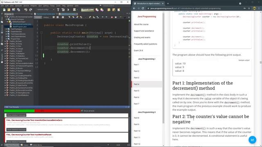262x147 pixels.
Task: Open a new Chrome tab
Action: pos(168,3)
